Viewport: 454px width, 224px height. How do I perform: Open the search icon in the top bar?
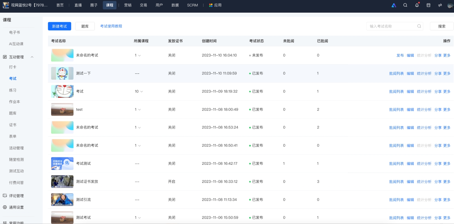405,5
